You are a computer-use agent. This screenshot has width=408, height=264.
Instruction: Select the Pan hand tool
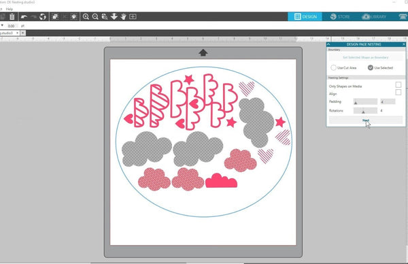coord(123,16)
